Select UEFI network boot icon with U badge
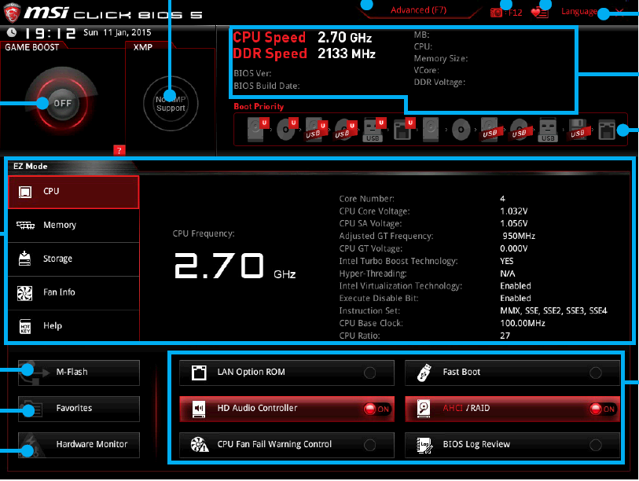The height and width of the screenshot is (481, 639). pos(404,130)
